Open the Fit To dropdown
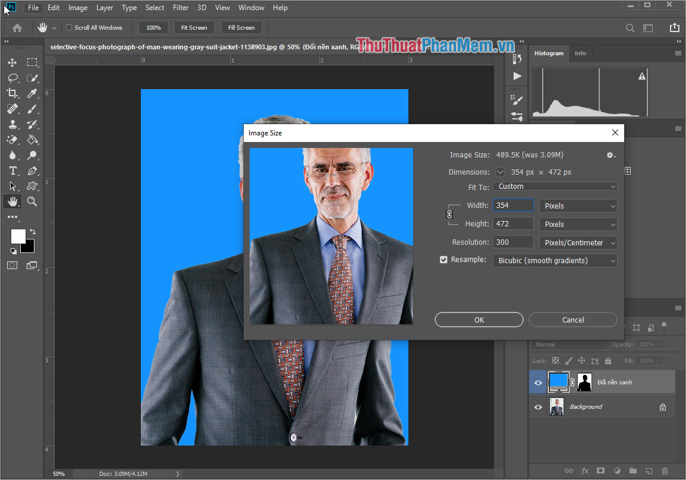This screenshot has height=480, width=686. tap(555, 186)
